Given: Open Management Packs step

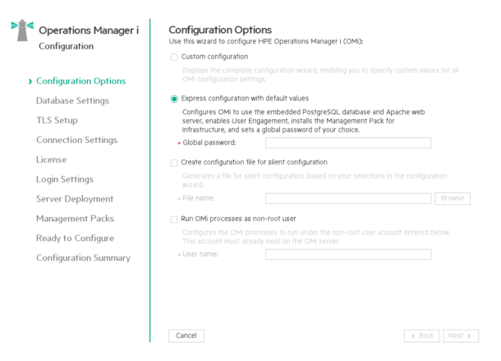Looking at the screenshot, I should [75, 219].
